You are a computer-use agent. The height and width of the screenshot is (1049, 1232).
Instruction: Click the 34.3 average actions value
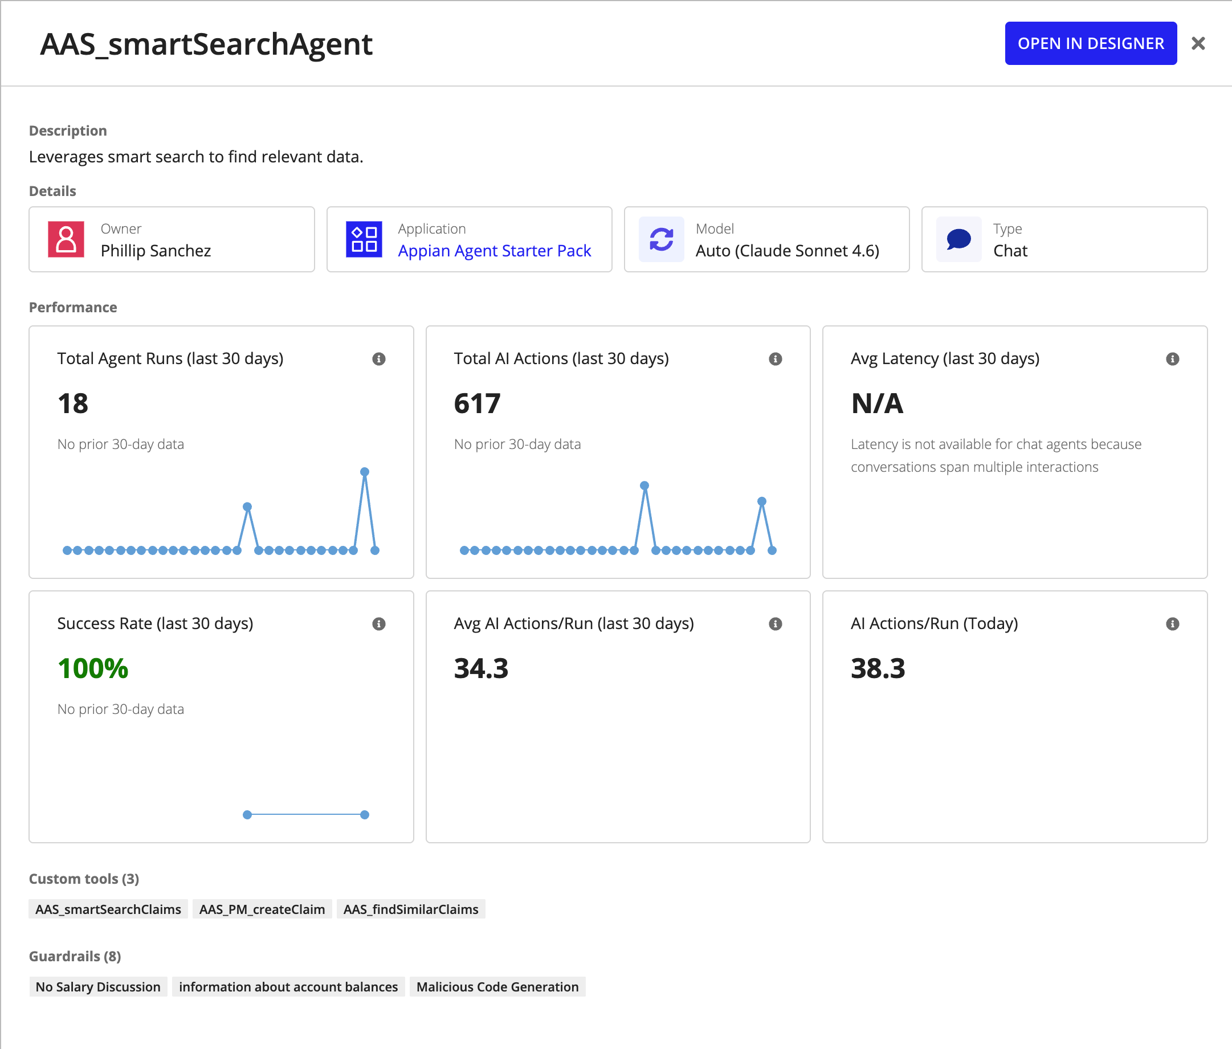tap(481, 668)
